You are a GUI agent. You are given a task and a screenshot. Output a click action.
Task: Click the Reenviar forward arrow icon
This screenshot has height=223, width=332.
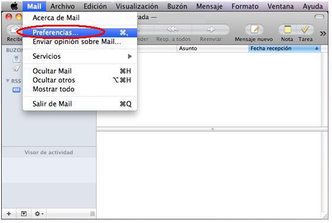point(211,29)
